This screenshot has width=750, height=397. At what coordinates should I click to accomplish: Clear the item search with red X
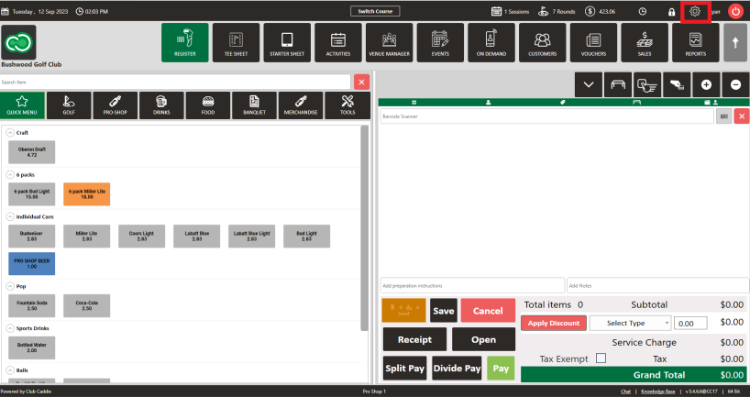(x=361, y=83)
